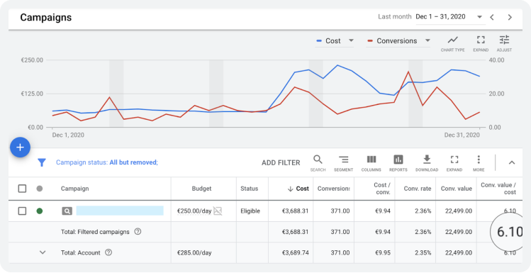This screenshot has width=531, height=273.
Task: Open table Search tool
Action: pos(318,163)
